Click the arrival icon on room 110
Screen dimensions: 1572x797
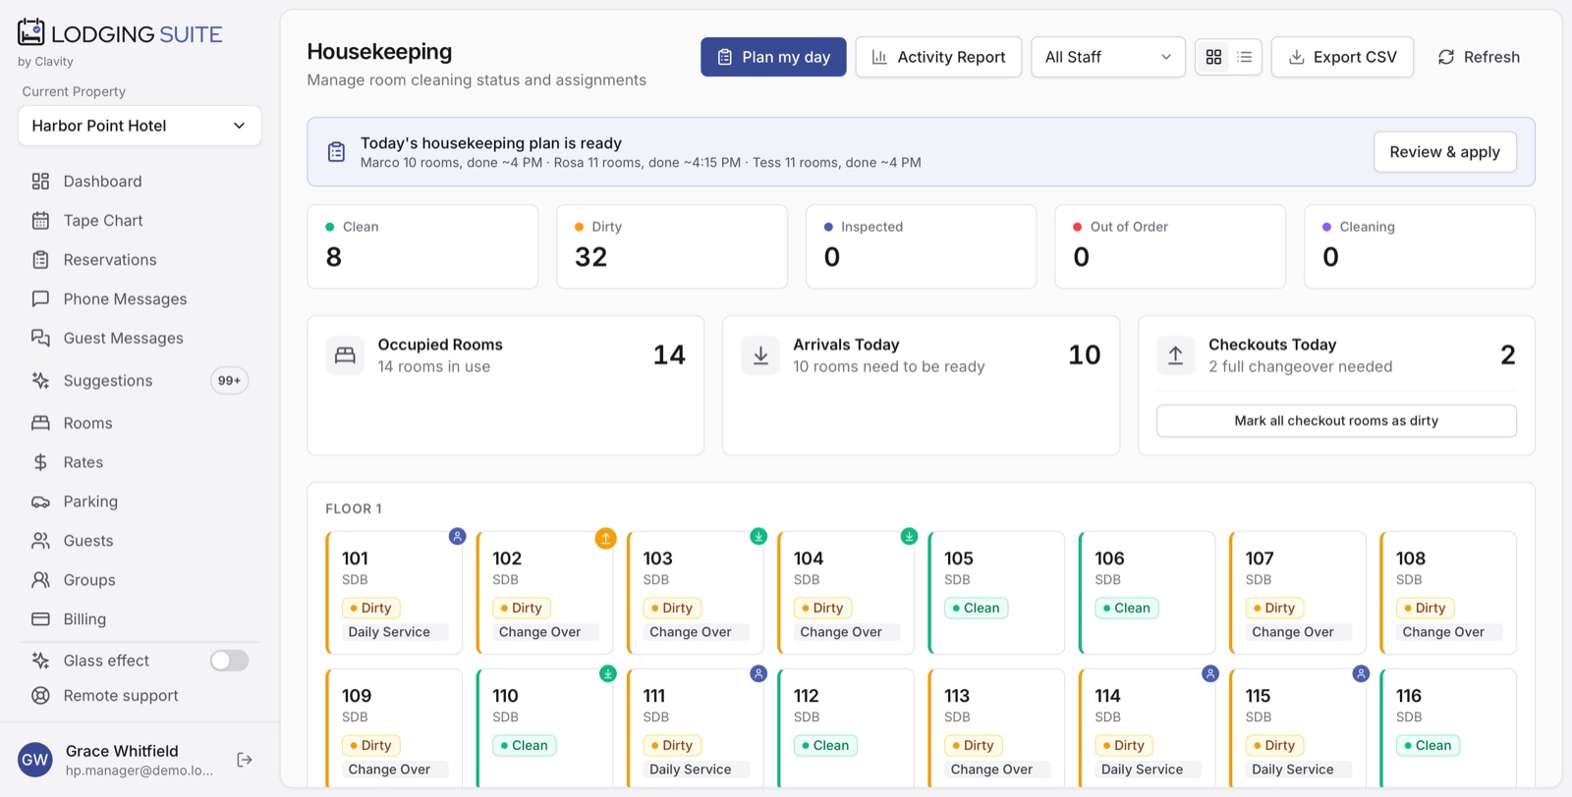click(x=608, y=673)
